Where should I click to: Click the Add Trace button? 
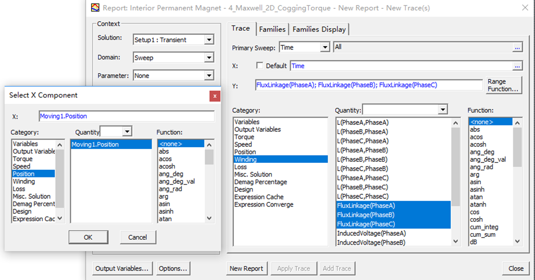click(337, 269)
